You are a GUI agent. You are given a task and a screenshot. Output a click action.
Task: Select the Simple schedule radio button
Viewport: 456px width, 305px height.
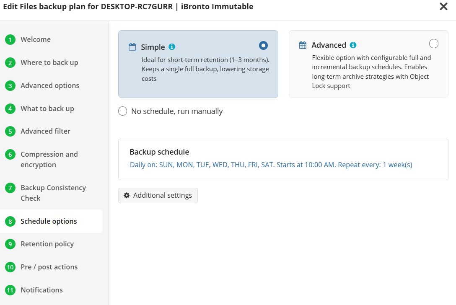(263, 45)
